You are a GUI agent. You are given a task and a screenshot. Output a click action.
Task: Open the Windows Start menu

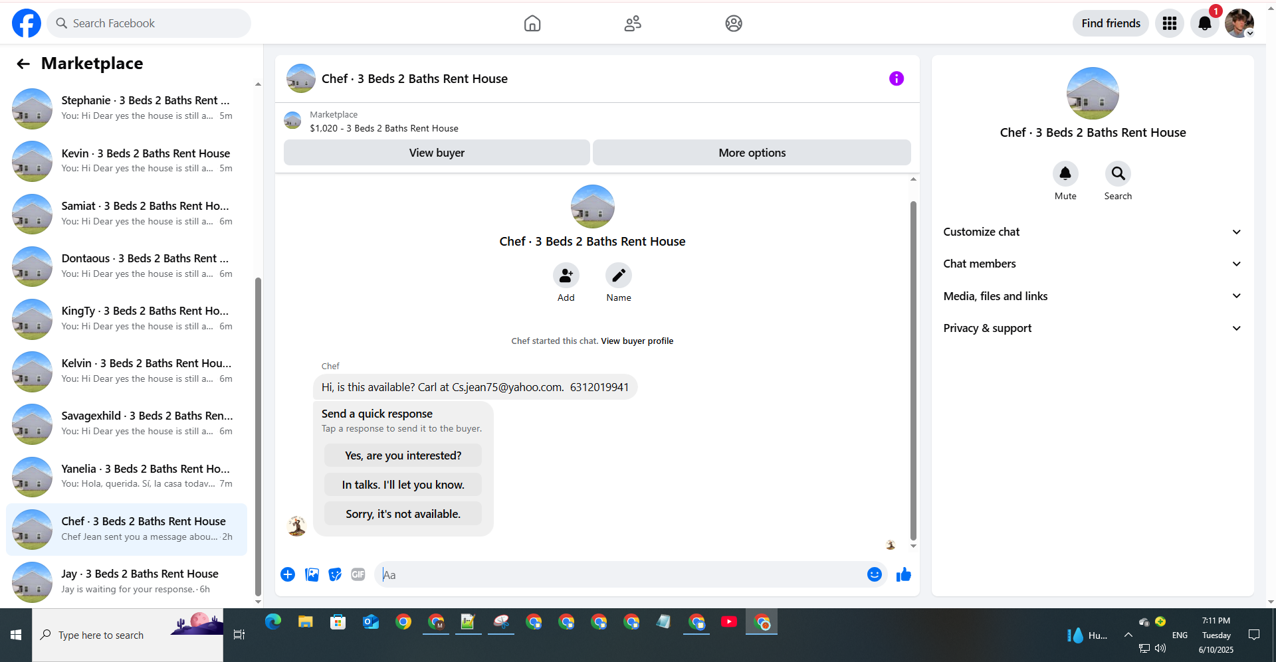point(16,635)
